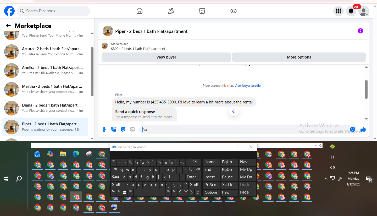Click the context menu key on On-Screen Keyboard

(x=198, y=192)
